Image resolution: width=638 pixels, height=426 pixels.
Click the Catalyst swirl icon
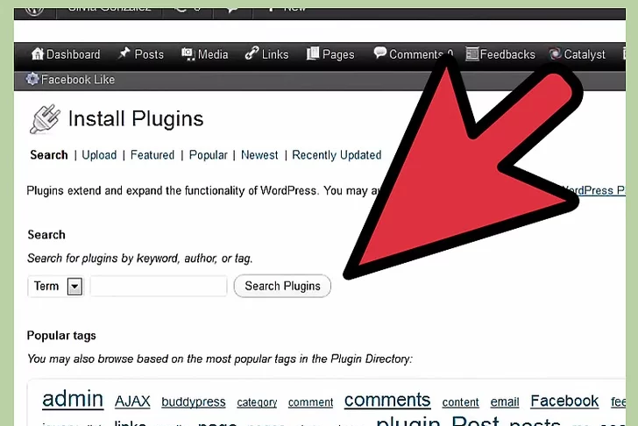[555, 53]
